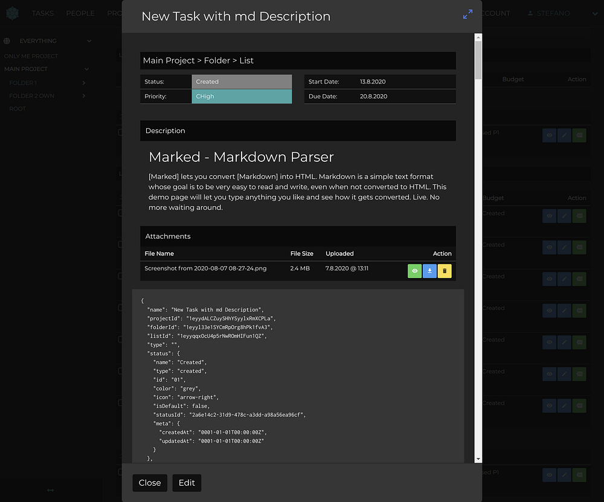604x502 pixels.
Task: Click the Marked - Markdown Parser heading
Action: click(241, 157)
